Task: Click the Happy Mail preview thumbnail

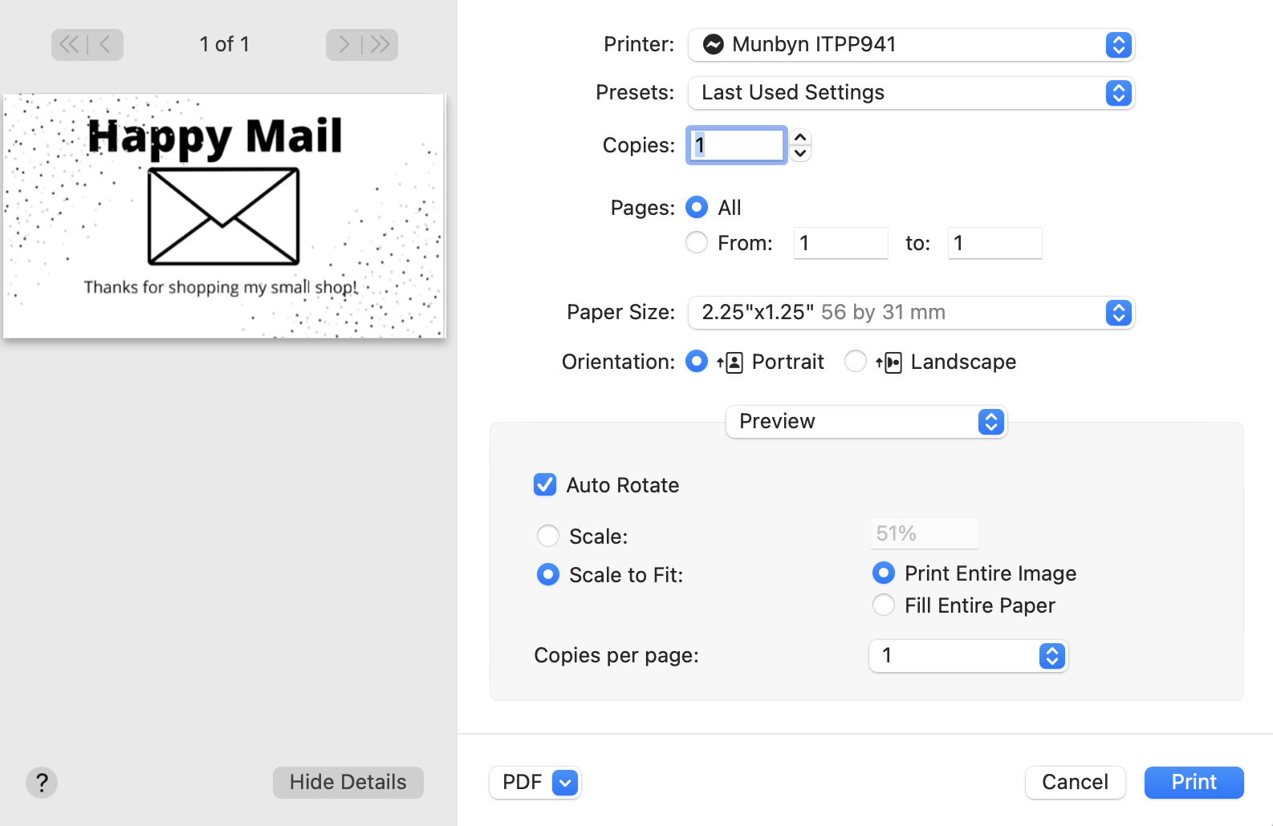Action: tap(224, 216)
